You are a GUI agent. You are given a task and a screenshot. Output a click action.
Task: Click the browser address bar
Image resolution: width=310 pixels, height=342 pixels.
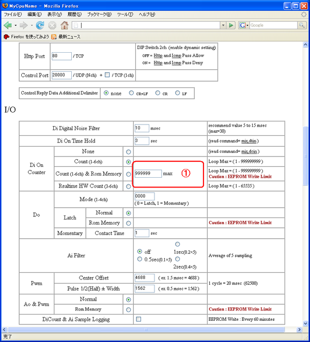(146, 25)
